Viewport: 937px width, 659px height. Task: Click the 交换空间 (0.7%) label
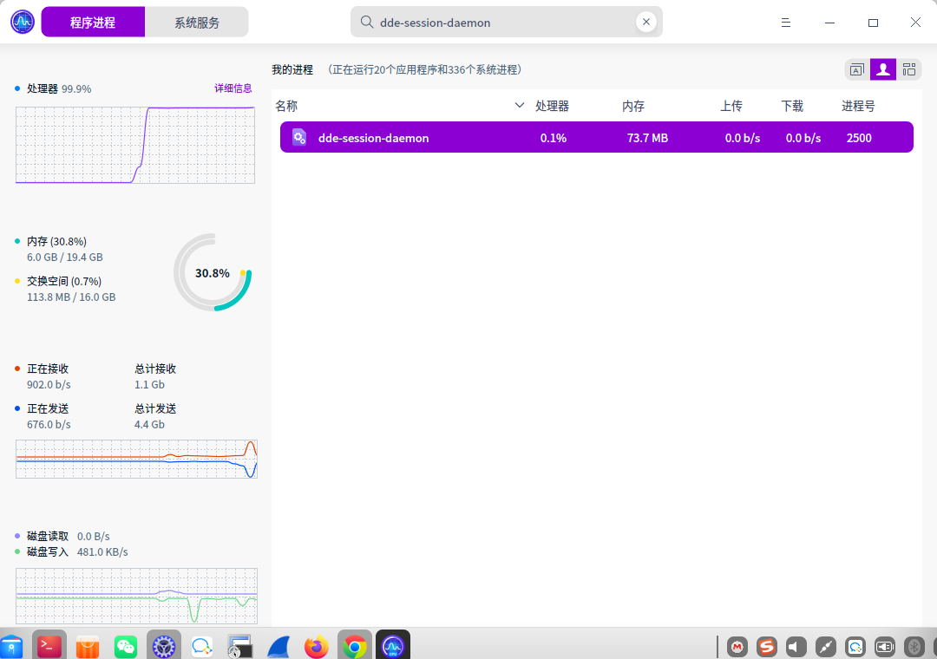pyautogui.click(x=64, y=282)
